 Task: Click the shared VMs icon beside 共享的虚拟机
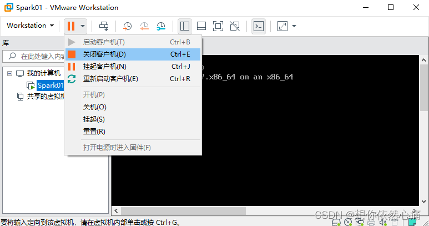(20, 97)
